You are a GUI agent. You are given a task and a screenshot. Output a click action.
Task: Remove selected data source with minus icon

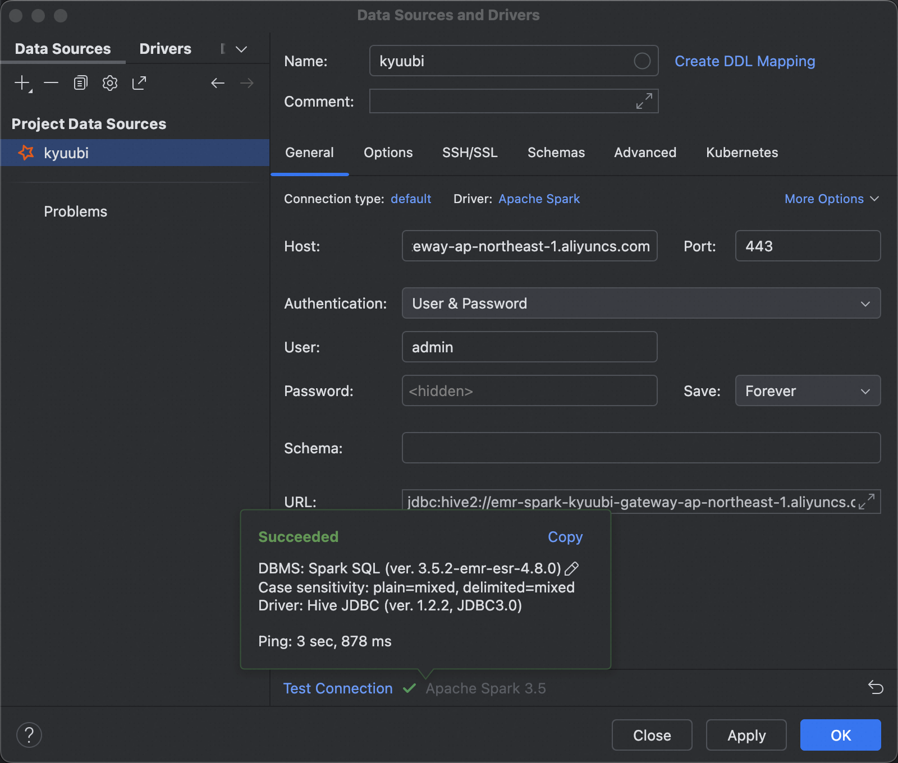pyautogui.click(x=51, y=83)
